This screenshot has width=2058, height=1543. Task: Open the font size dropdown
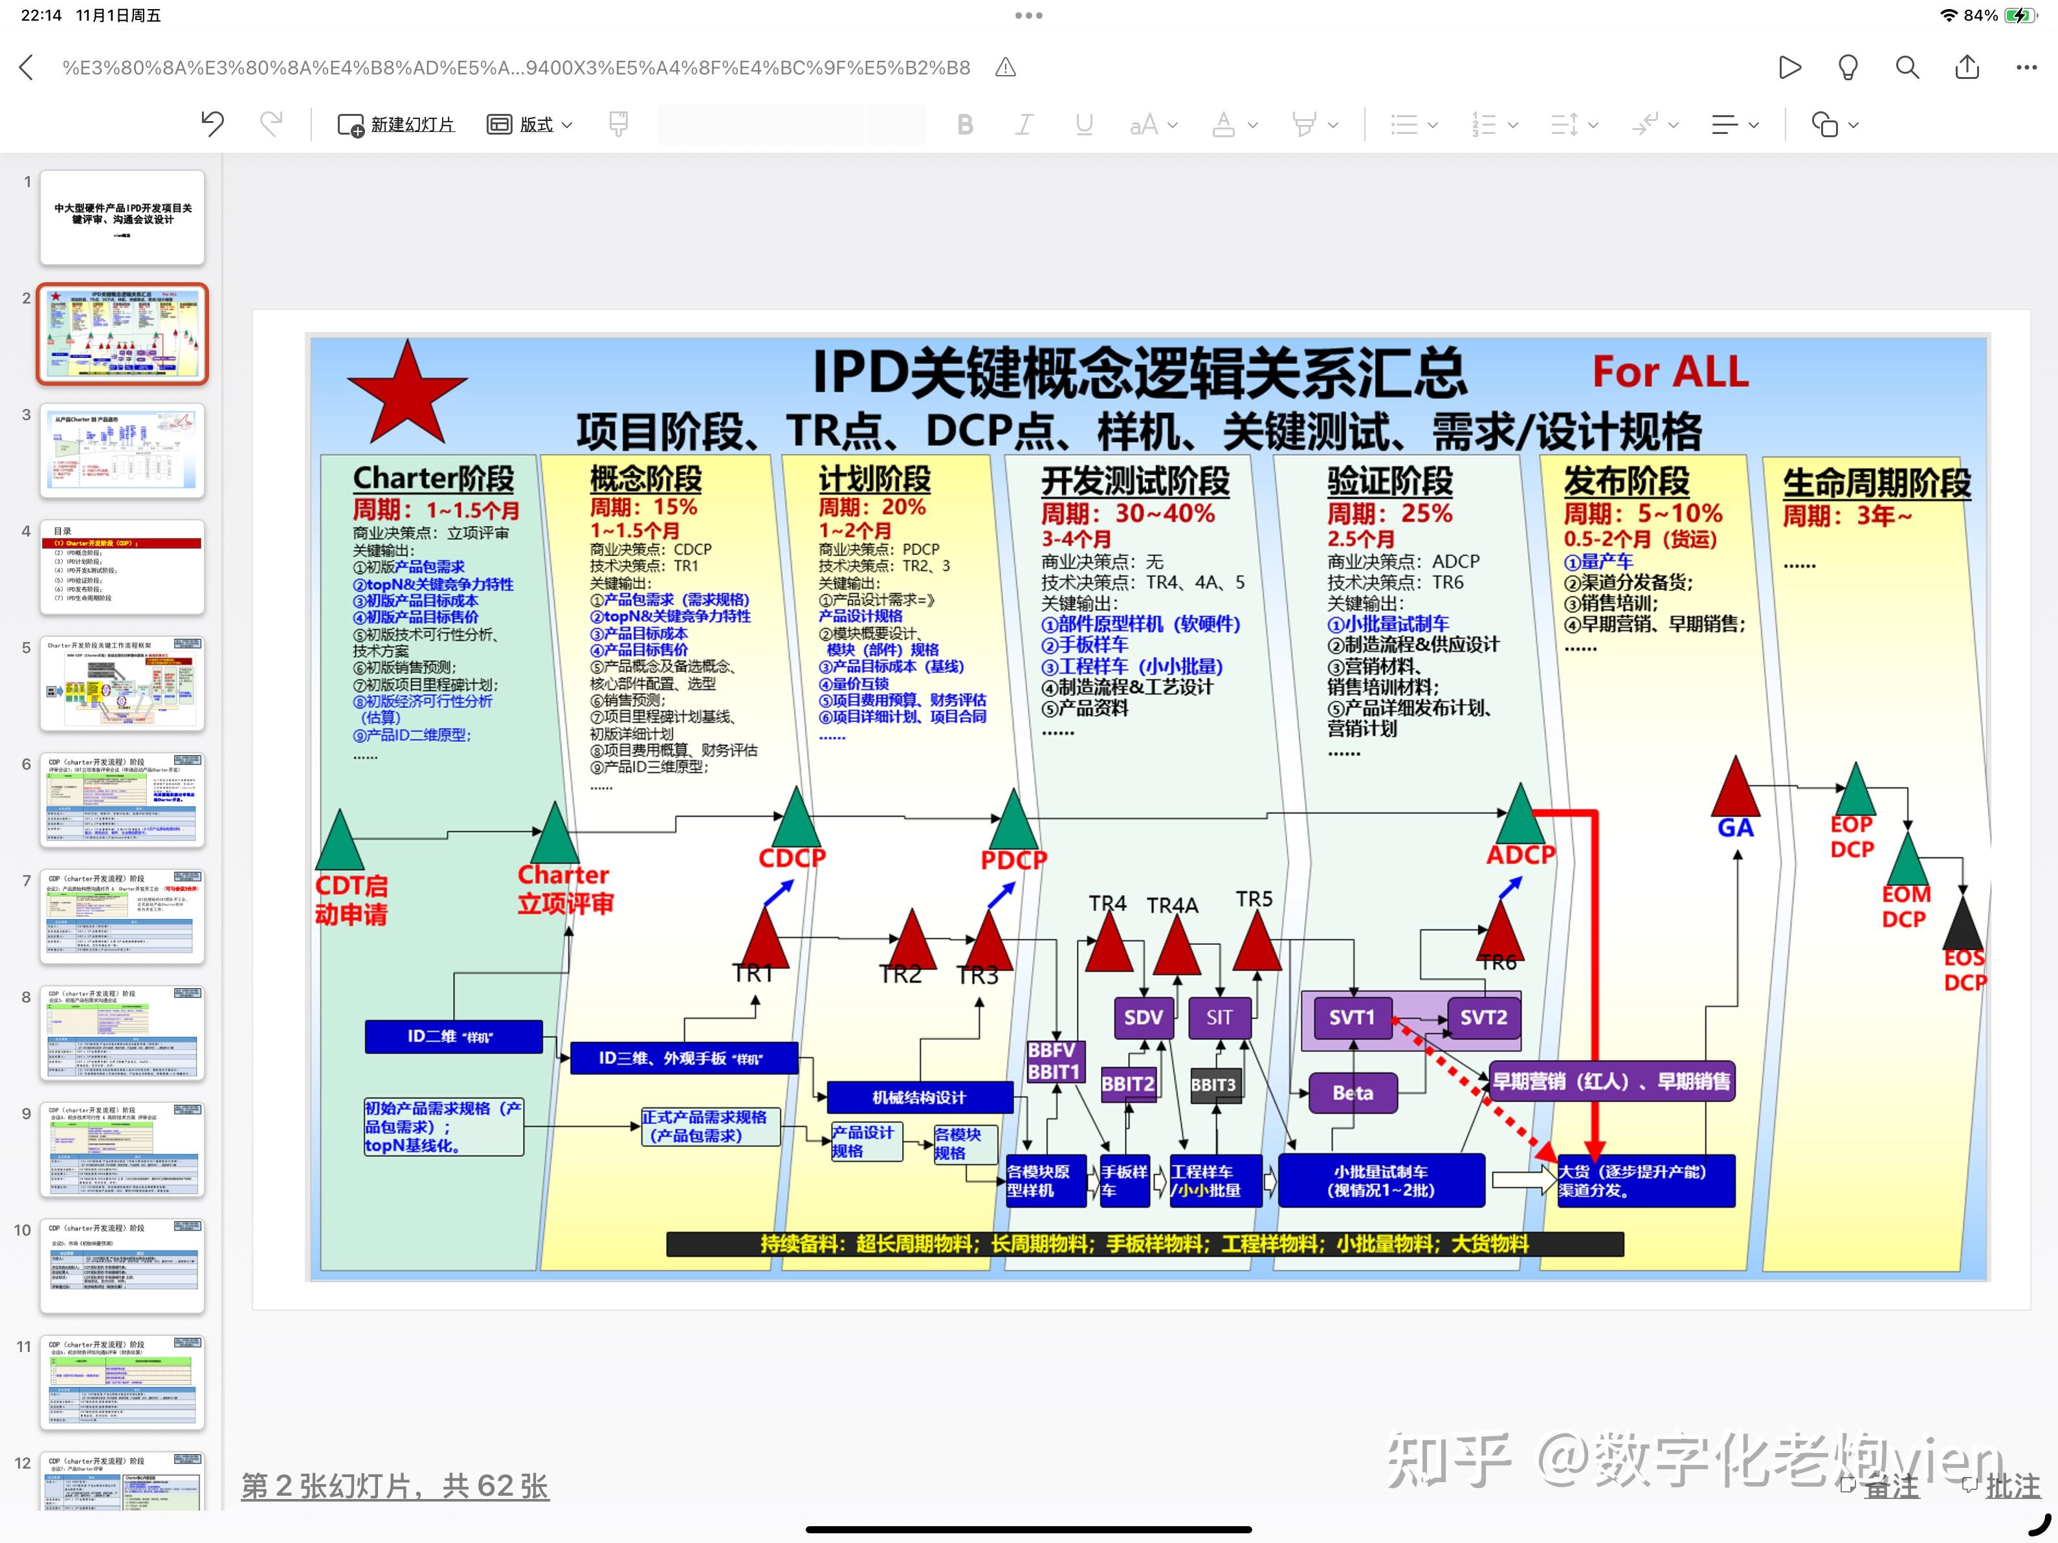pos(1154,124)
